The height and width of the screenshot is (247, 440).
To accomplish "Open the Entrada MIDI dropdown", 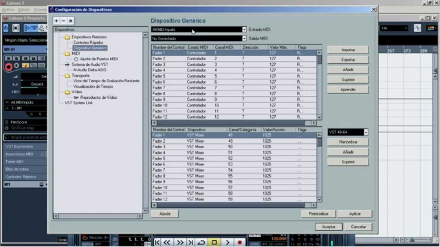I will point(244,29).
